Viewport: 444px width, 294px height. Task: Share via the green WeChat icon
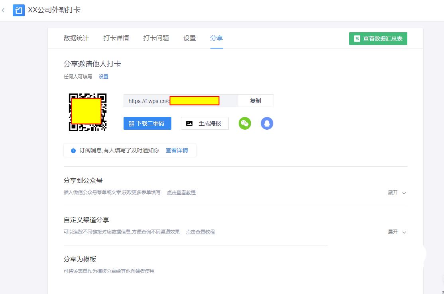(245, 123)
